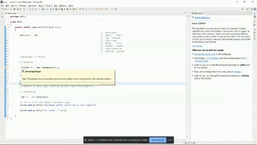The height and width of the screenshot is (145, 257).
Task: Open the New dropdown arrow in toolbar
Action: [x=5, y=9]
